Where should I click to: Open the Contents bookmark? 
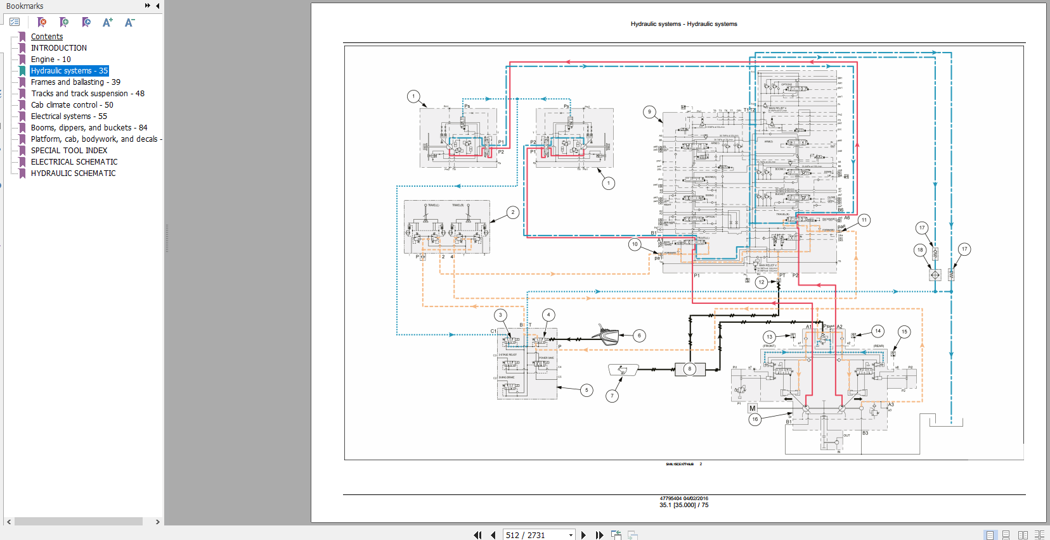[47, 37]
